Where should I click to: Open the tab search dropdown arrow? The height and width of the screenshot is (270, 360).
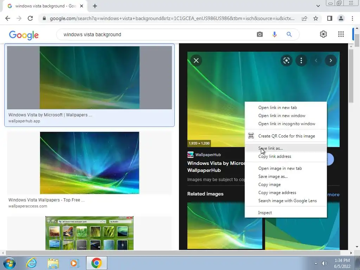coord(318,6)
